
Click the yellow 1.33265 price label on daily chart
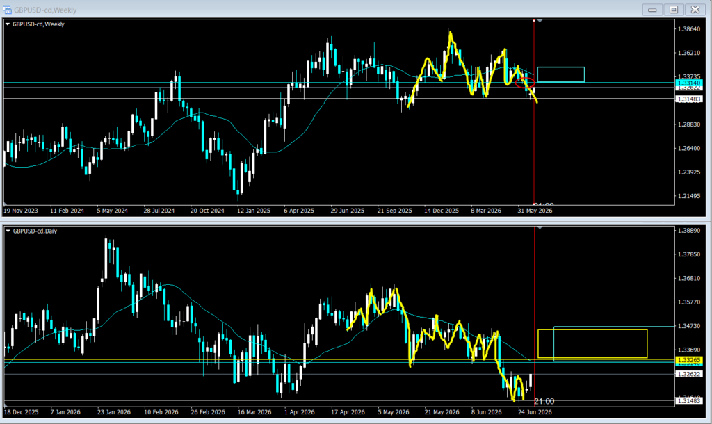[x=688, y=360]
